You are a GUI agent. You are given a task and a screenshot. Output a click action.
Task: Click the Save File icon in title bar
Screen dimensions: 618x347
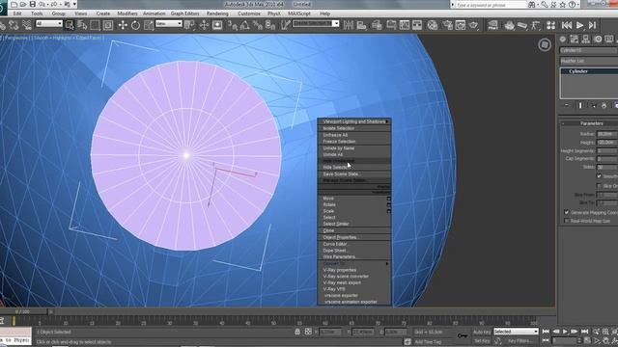[x=32, y=4]
